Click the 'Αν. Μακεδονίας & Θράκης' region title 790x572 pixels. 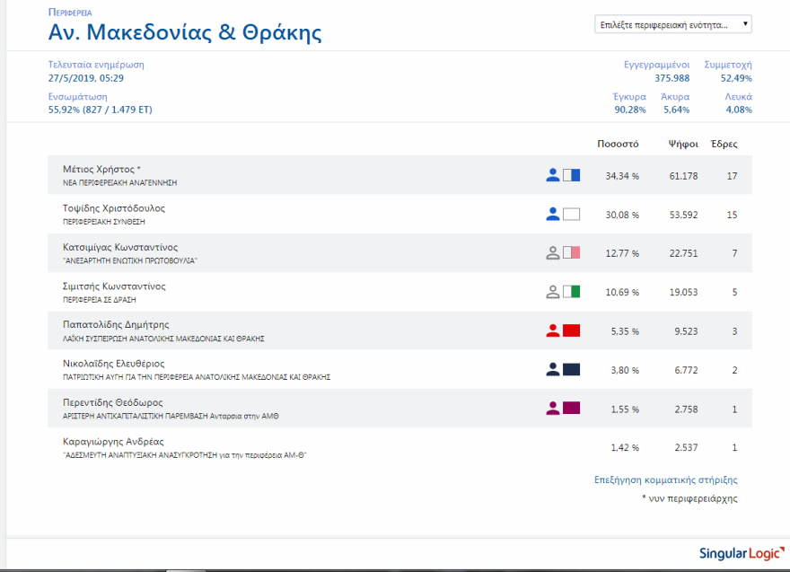[184, 33]
